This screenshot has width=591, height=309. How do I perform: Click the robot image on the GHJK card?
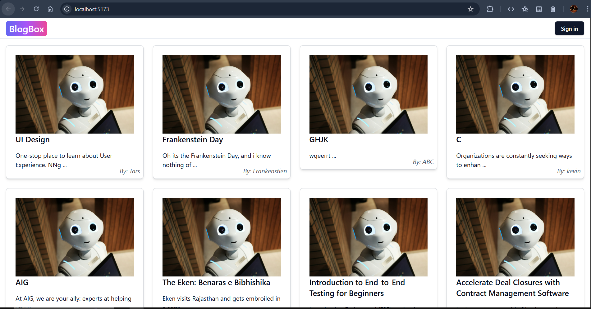pyautogui.click(x=368, y=94)
